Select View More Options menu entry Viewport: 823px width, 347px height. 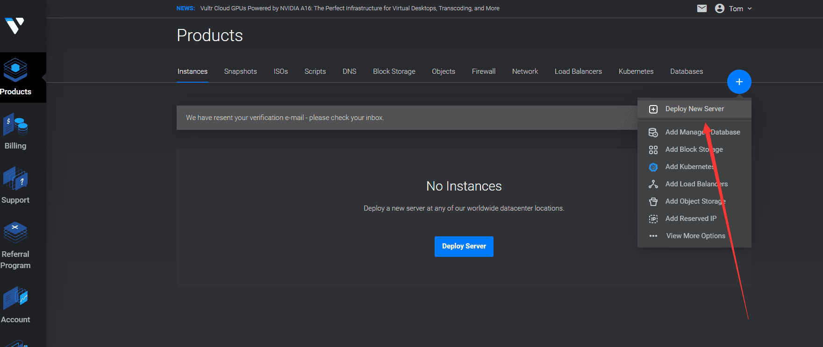pos(694,236)
